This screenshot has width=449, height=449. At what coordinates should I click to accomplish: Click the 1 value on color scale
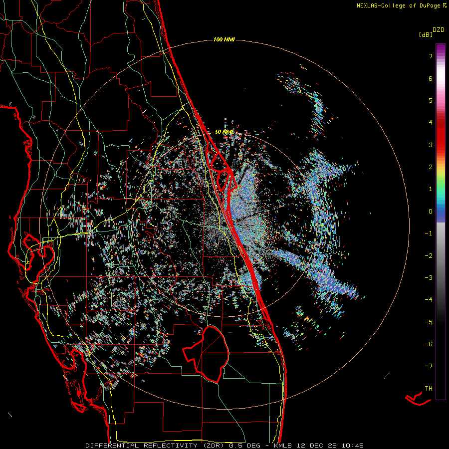(431, 189)
